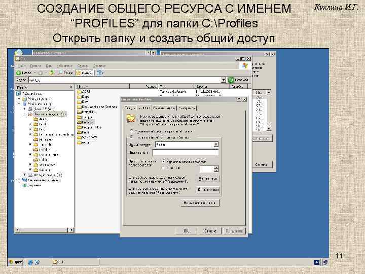Click Permissions (Разрешения) button
This screenshot has width=365, height=274.
click(208, 179)
